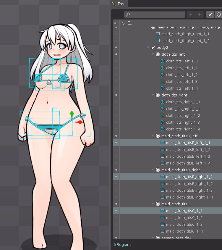Click the red X-axis translate arrow

pos(79,122)
